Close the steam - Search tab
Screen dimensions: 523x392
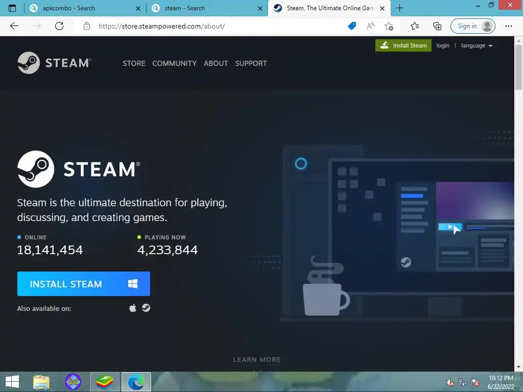pyautogui.click(x=260, y=8)
